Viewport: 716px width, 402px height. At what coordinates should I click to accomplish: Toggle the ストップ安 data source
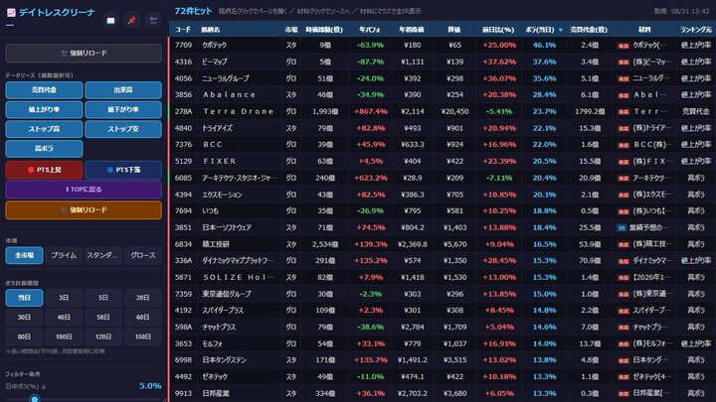(x=123, y=129)
